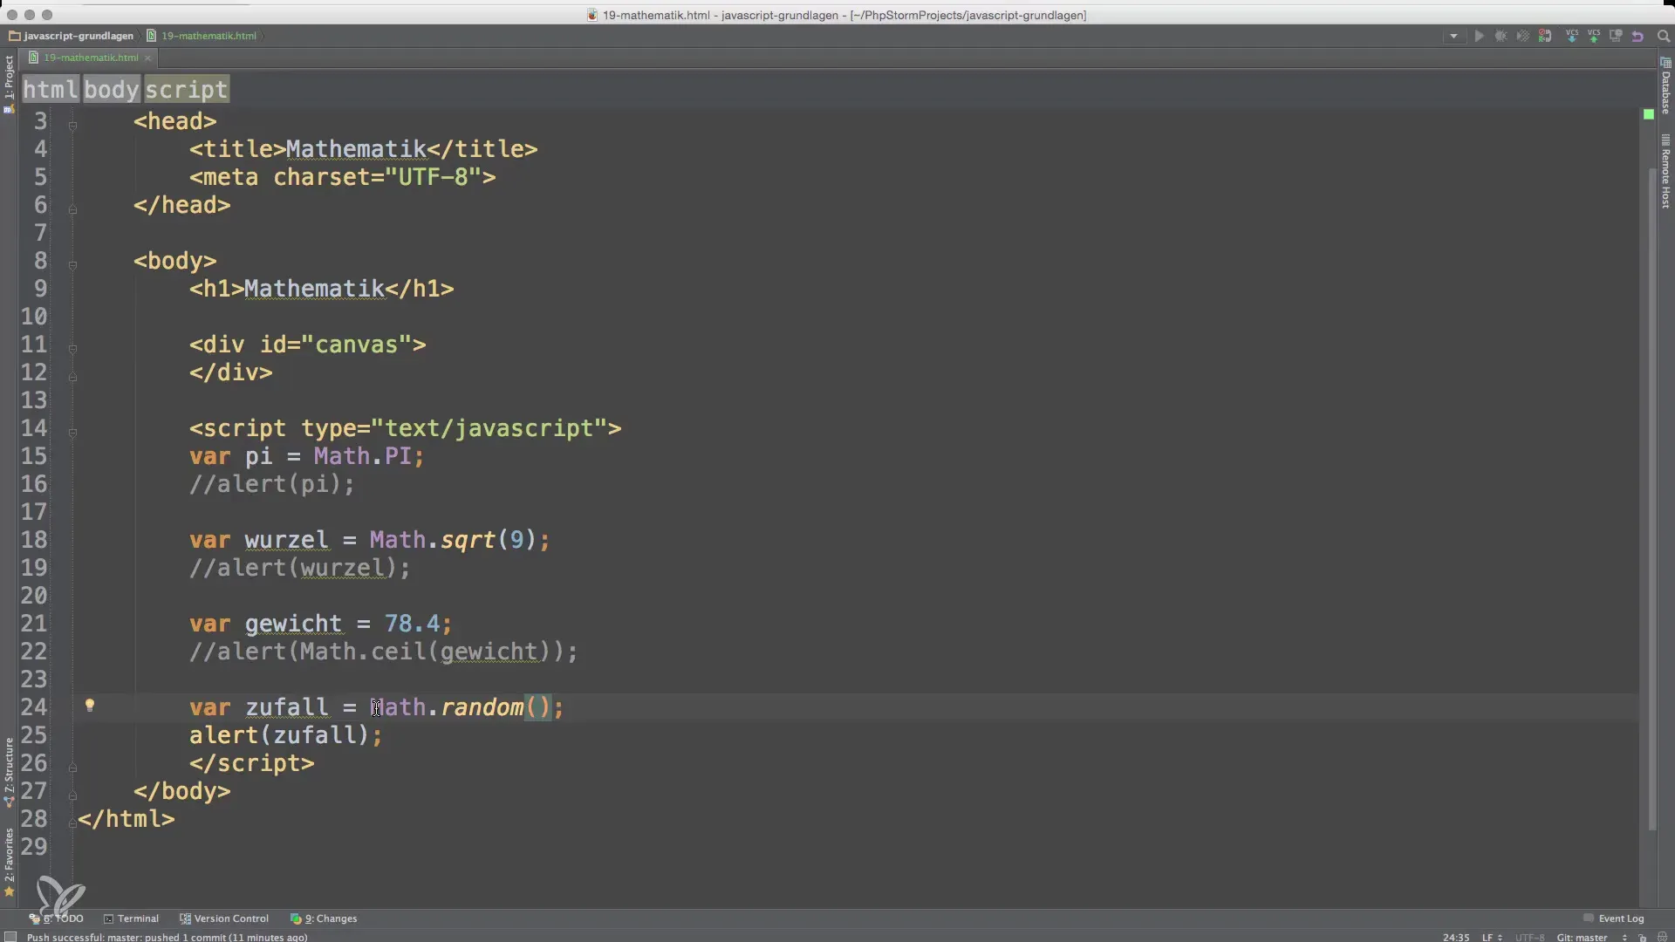Open the run configuration dropdown
1675x942 pixels.
tap(1453, 36)
